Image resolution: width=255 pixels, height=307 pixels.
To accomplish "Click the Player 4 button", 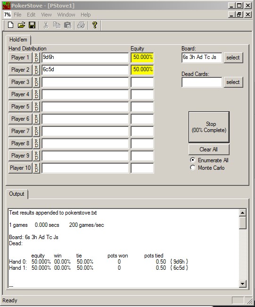I will tap(20, 94).
